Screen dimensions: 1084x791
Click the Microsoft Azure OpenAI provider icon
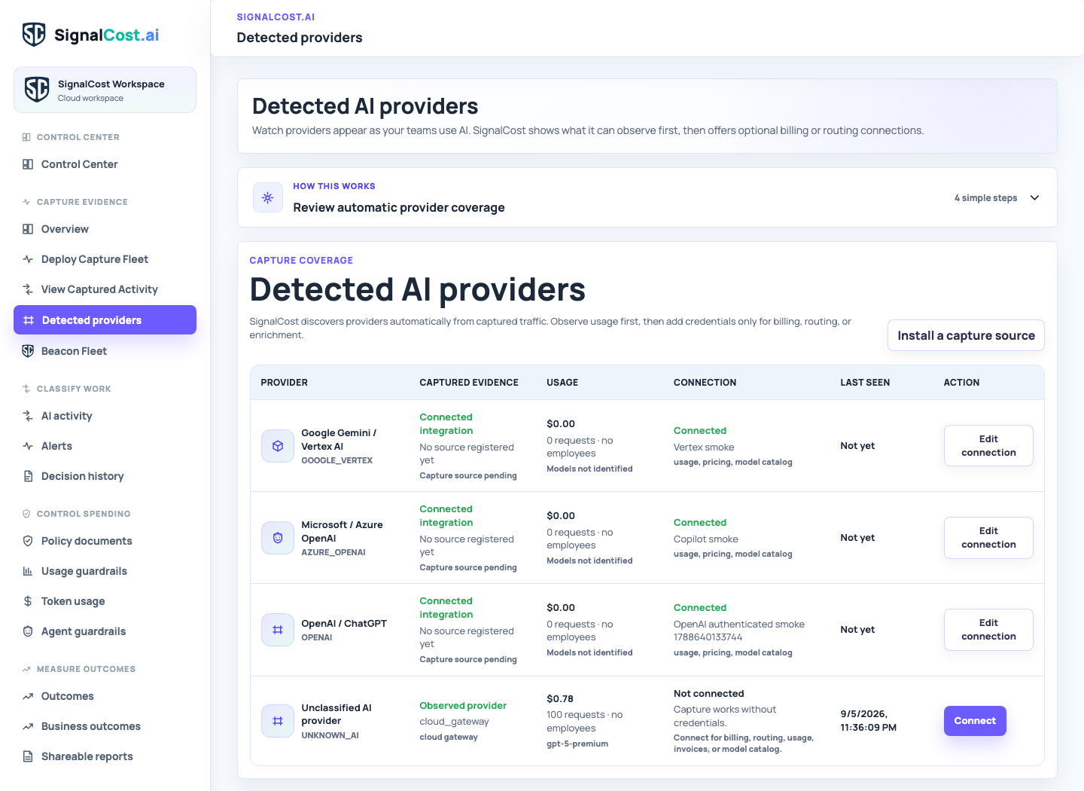point(278,538)
